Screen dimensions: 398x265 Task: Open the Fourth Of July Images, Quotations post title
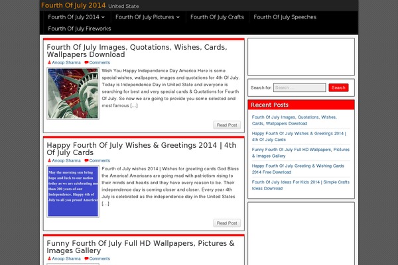(137, 51)
